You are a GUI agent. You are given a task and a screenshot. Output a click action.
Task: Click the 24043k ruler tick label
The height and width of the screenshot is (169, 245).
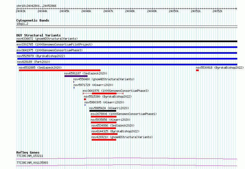21,11
